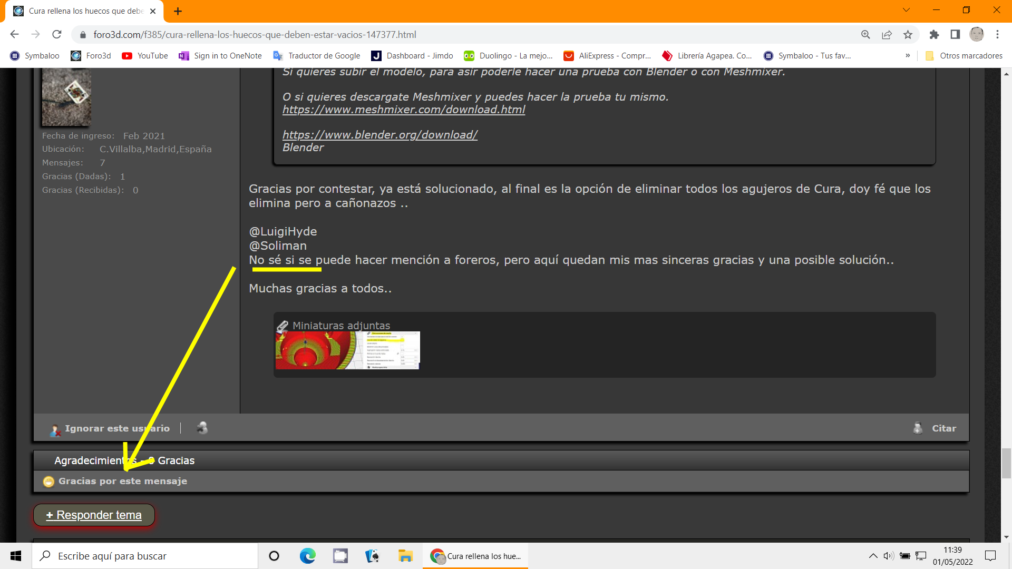Click the browser reload page icon
This screenshot has height=569, width=1012.
(57, 35)
